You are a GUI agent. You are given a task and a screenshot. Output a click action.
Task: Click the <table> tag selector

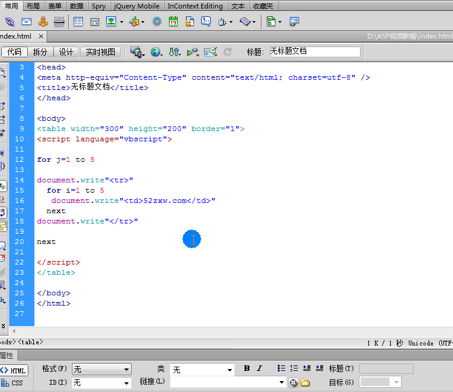pos(30,342)
